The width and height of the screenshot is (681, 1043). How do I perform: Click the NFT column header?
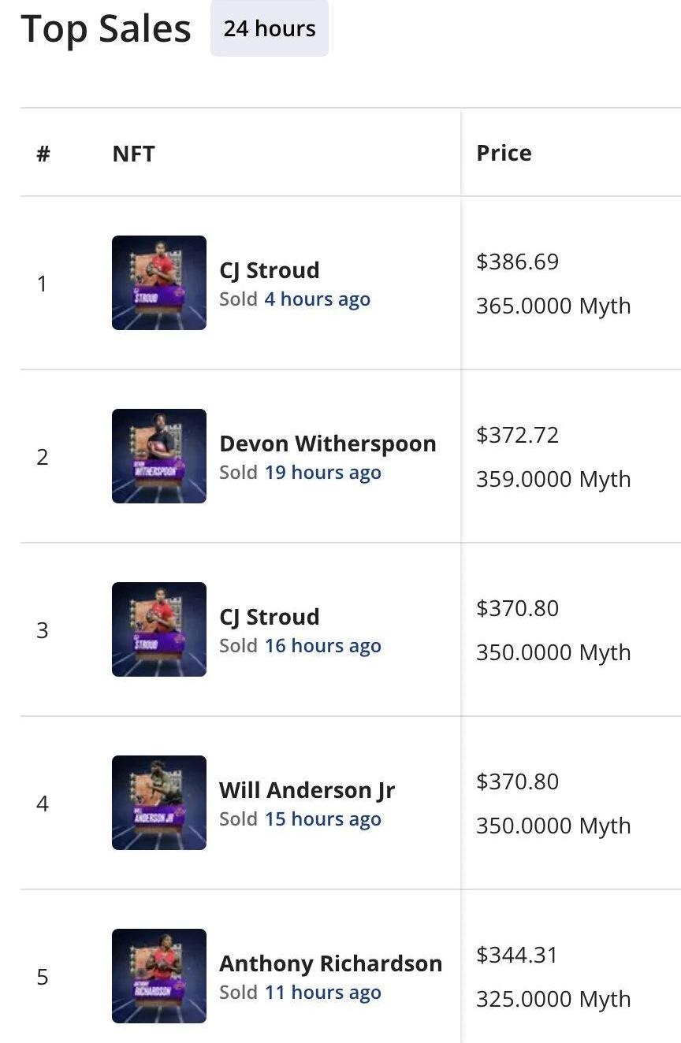133,153
